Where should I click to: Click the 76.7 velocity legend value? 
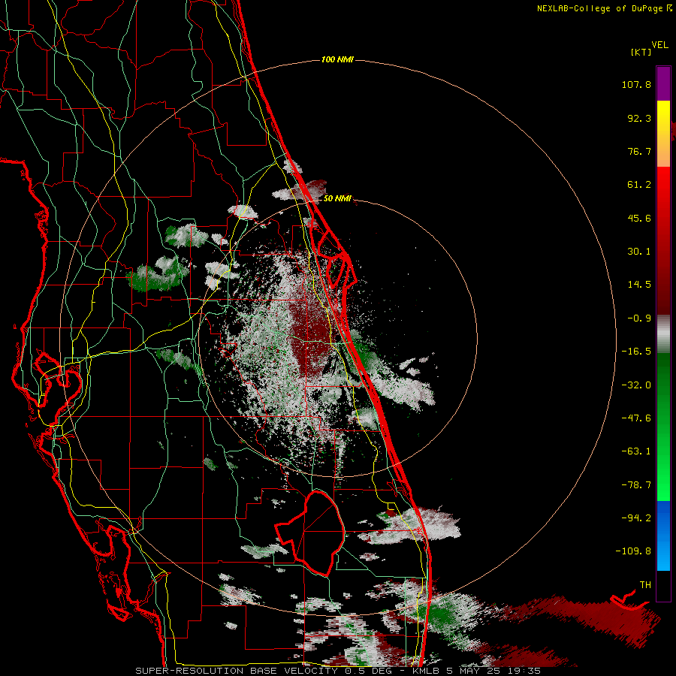tap(639, 151)
